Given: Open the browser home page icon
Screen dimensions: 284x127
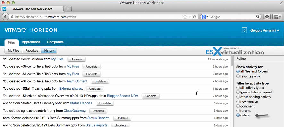Looking at the screenshot, I should coord(267,17).
